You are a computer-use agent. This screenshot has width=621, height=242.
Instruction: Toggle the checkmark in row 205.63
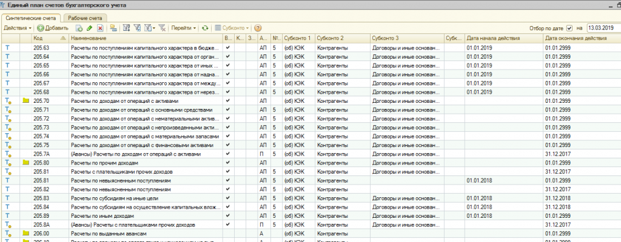click(227, 47)
